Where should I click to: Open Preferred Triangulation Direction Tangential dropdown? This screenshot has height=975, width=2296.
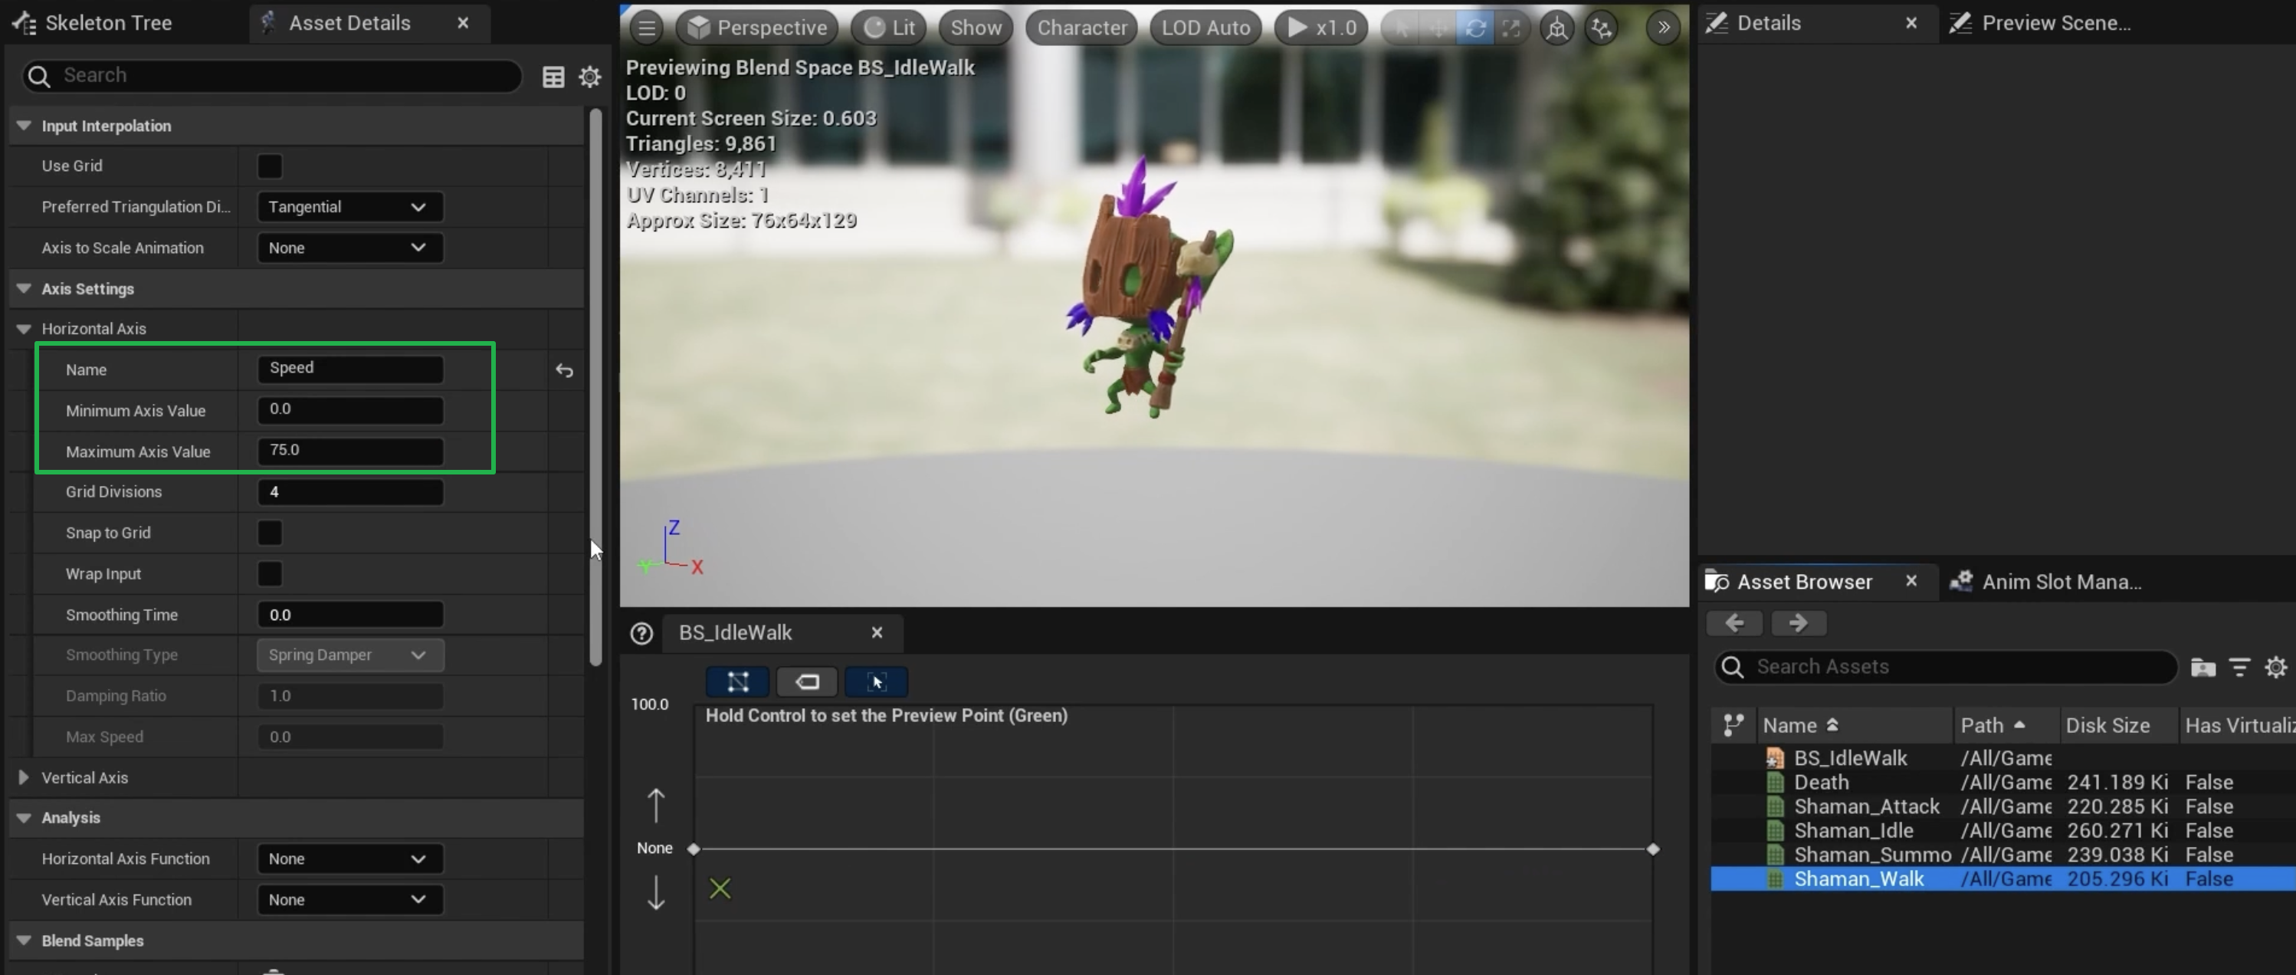(349, 207)
